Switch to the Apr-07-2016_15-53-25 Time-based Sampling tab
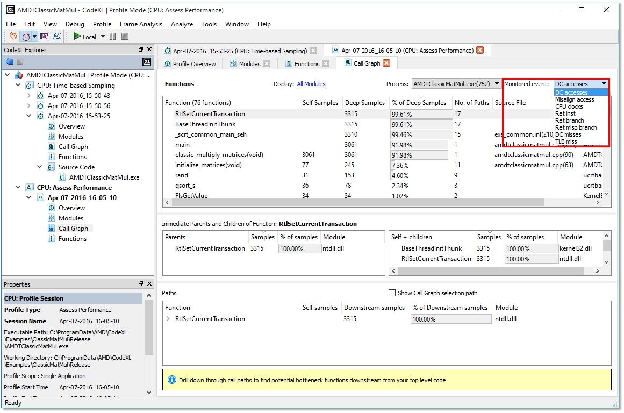 (240, 51)
